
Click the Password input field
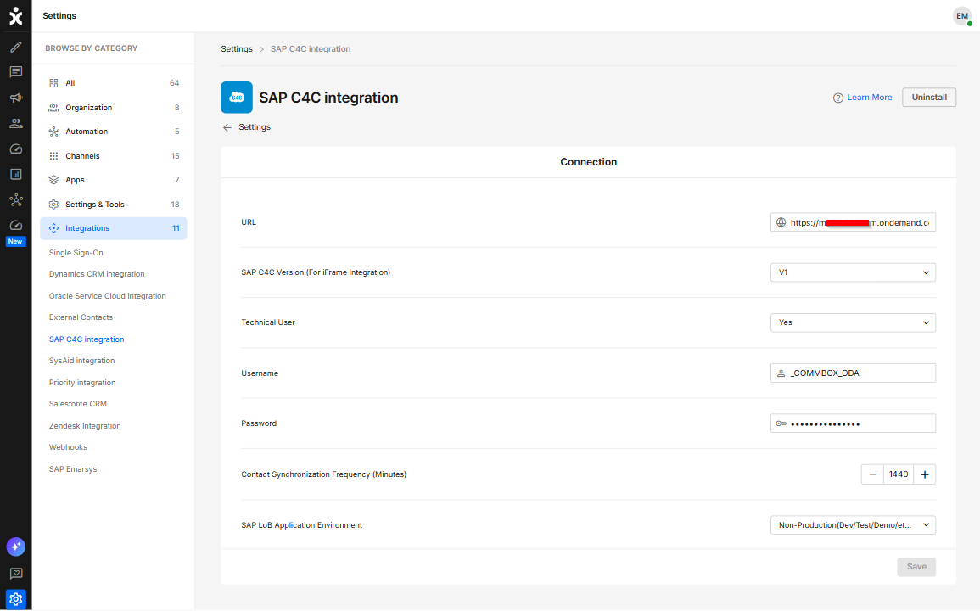pyautogui.click(x=853, y=423)
